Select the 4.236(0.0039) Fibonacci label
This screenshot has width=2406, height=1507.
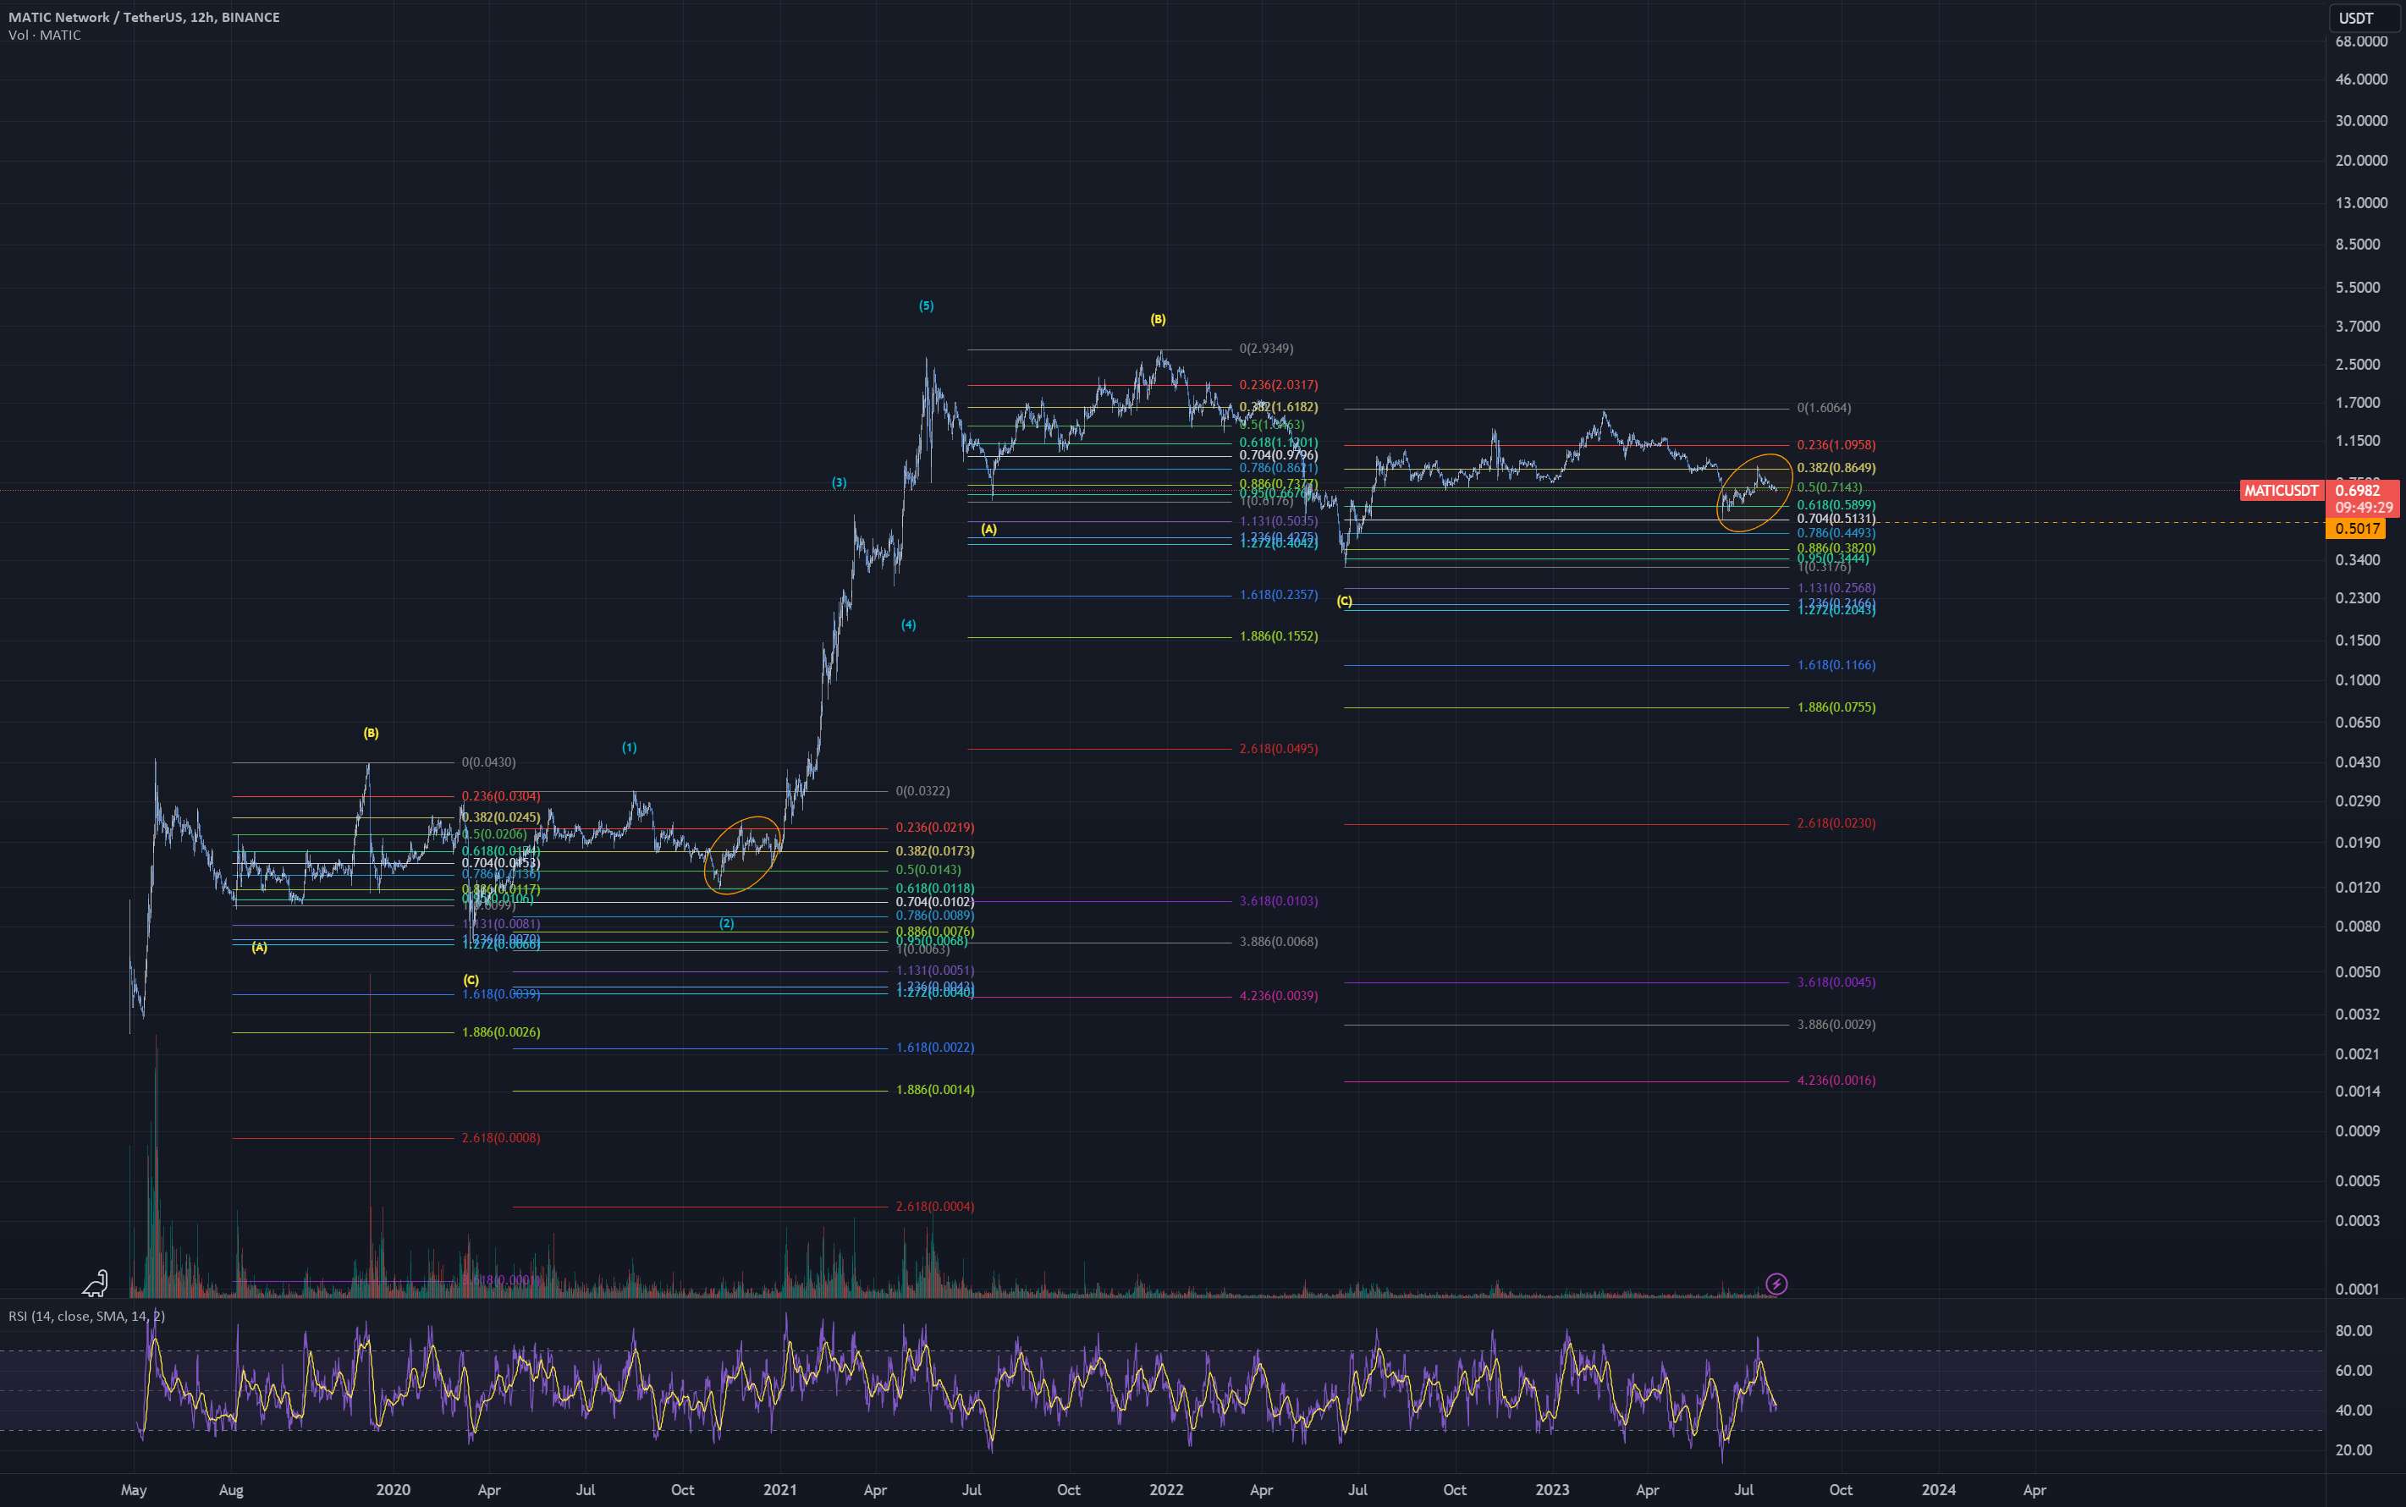click(x=1279, y=996)
